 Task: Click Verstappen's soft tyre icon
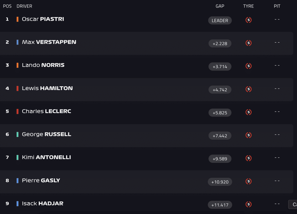(249, 43)
